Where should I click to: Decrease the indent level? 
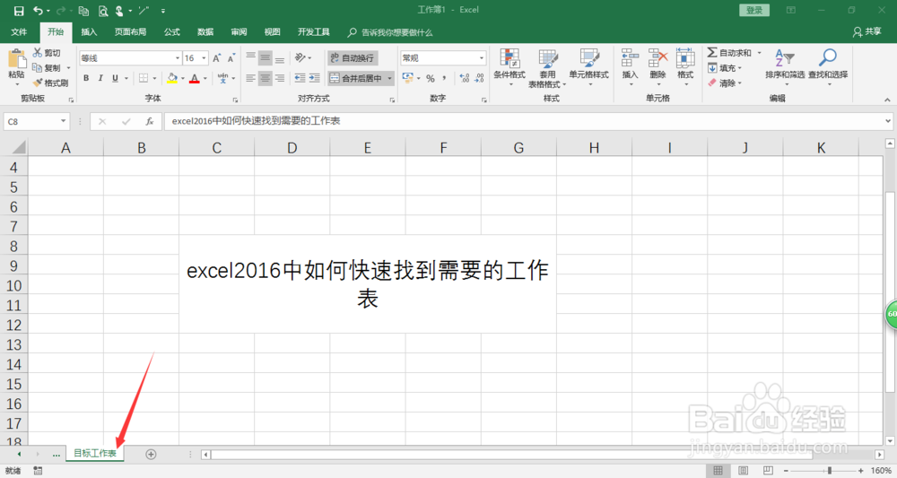(x=300, y=78)
